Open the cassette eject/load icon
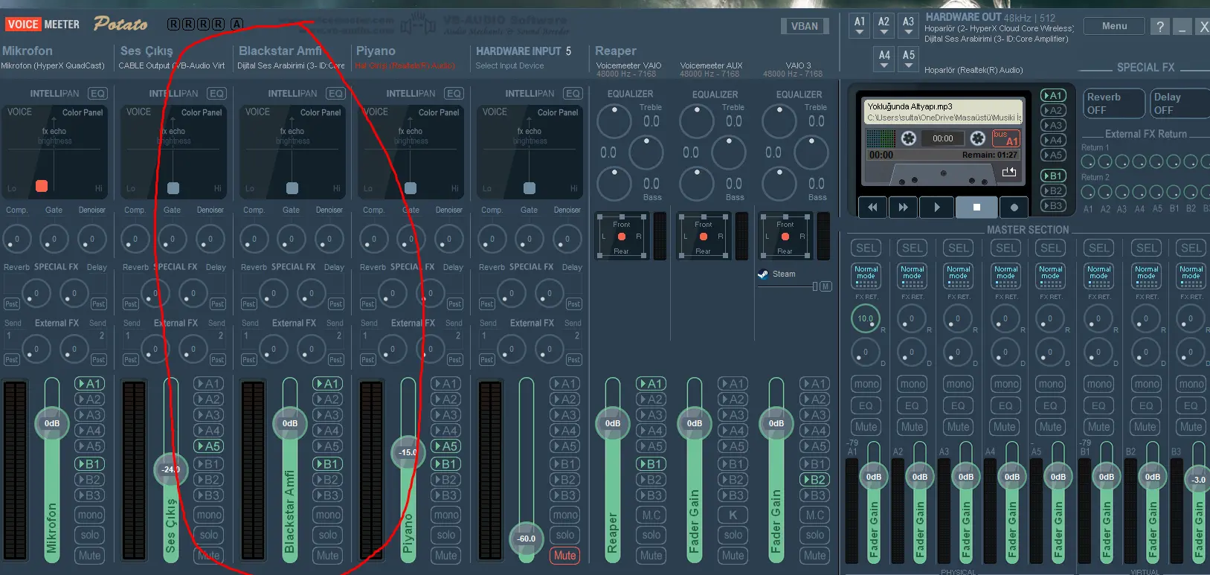The image size is (1210, 575). pos(1008,173)
